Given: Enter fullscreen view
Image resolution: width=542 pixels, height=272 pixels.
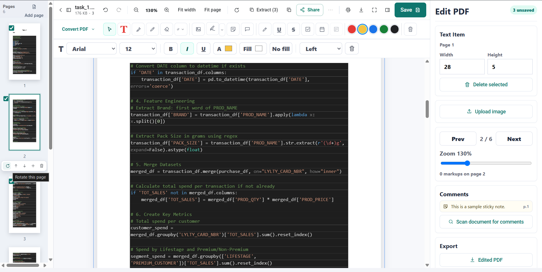Looking at the screenshot, I should point(374,10).
